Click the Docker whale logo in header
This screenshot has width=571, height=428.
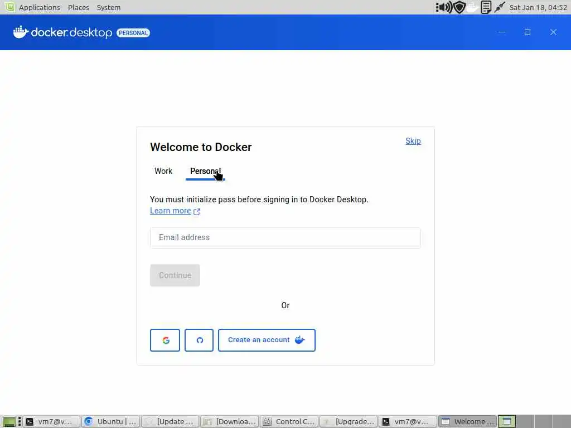pos(21,32)
